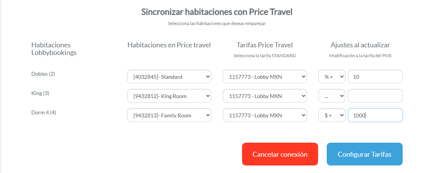Open the King Room habitación dropdown

pyautogui.click(x=169, y=96)
